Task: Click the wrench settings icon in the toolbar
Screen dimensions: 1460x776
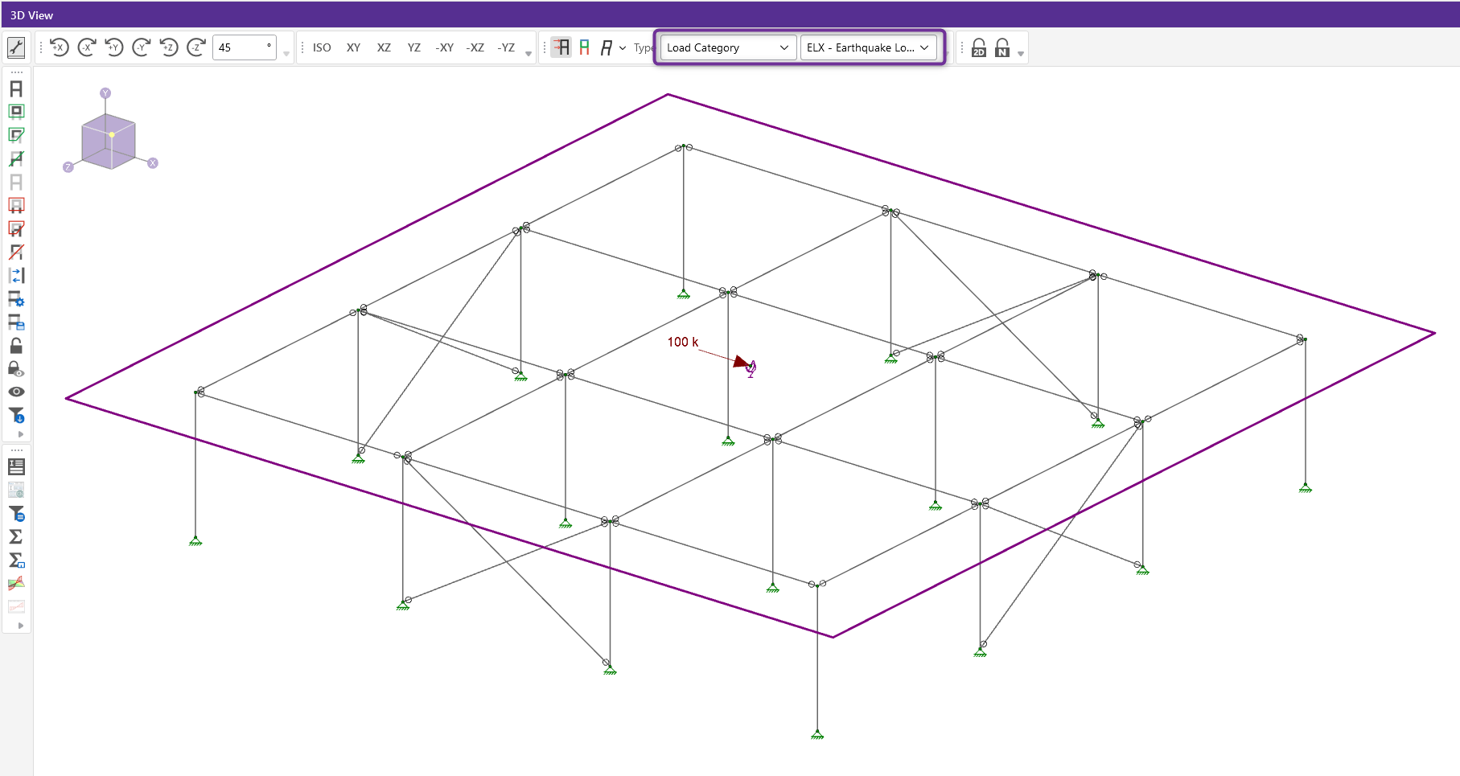Action: tap(16, 47)
